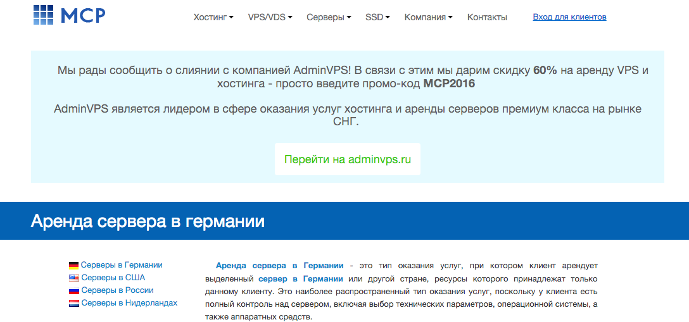Screen dimensions: 689x322
Task: Click the bold 60% discount text
Action: point(545,71)
